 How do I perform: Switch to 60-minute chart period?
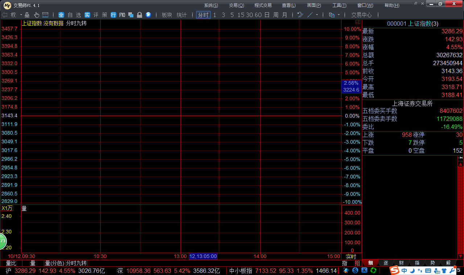pyautogui.click(x=258, y=15)
